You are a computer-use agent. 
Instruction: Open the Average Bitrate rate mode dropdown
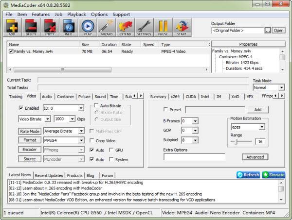pos(81,131)
